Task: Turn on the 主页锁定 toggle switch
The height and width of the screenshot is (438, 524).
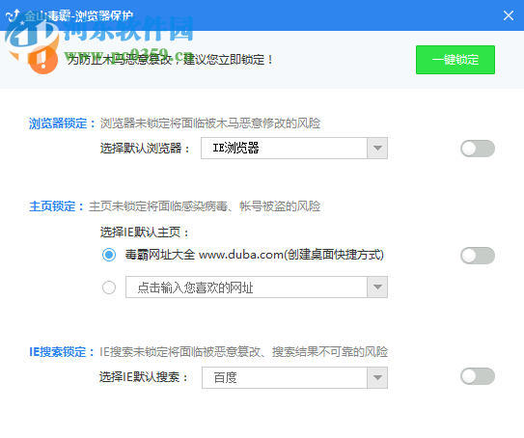Action: point(478,256)
